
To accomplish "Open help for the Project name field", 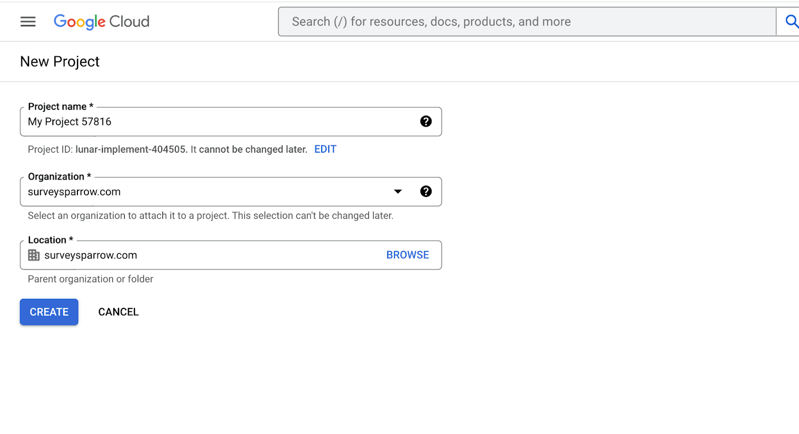I will coord(425,121).
